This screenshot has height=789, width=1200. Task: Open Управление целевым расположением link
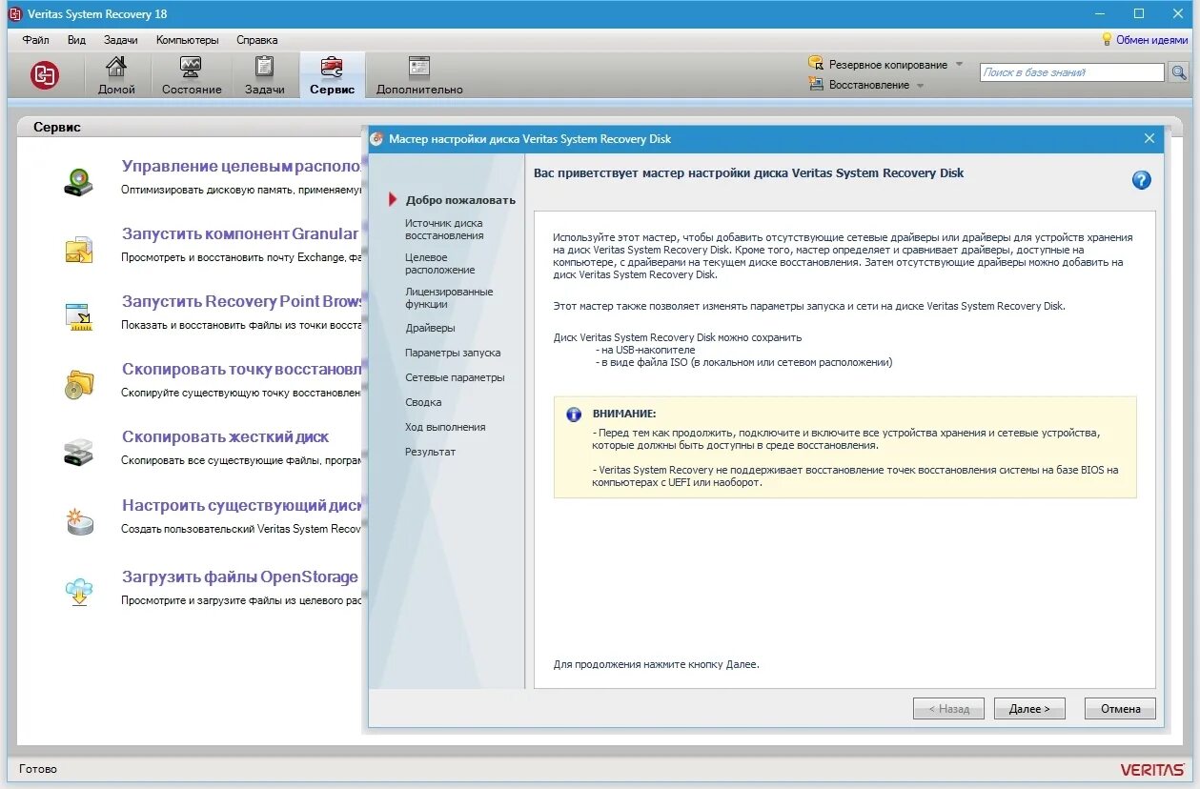(x=242, y=166)
